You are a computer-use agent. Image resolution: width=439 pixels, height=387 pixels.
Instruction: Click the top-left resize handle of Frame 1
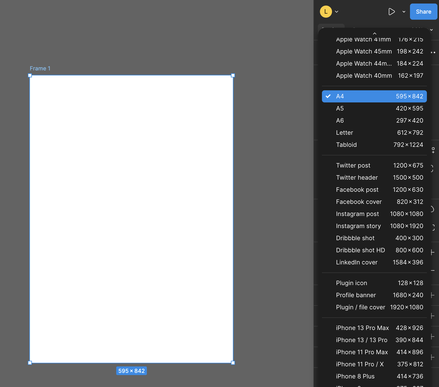(30, 75)
